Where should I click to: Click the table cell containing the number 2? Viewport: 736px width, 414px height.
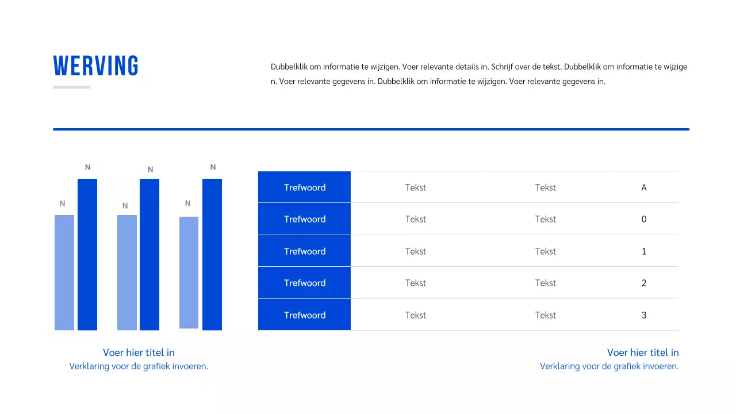643,283
